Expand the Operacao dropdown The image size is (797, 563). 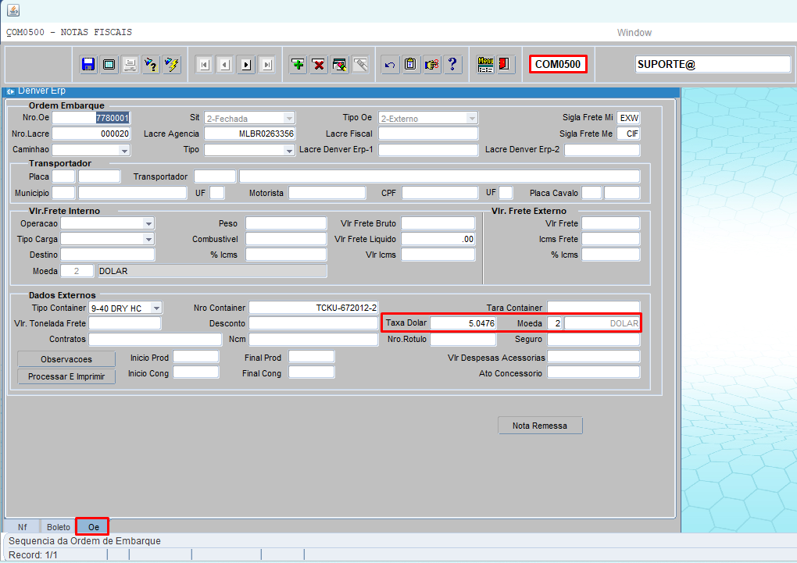pyautogui.click(x=148, y=223)
